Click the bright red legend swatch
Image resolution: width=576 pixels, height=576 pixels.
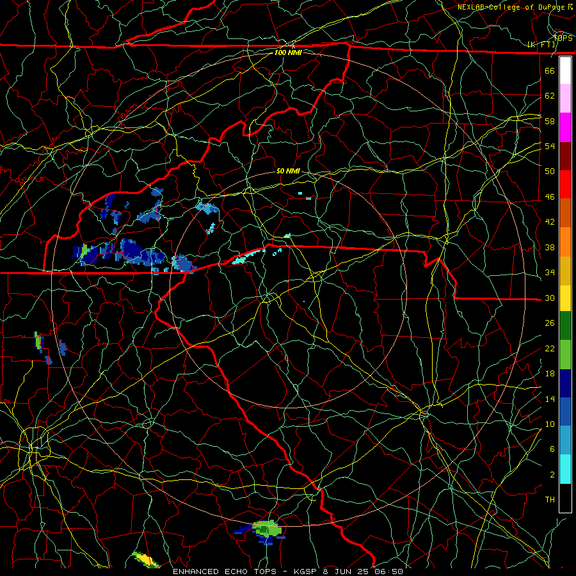coord(565,184)
